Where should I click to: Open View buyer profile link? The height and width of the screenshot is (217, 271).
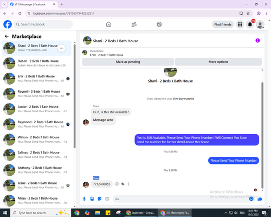tap(183, 99)
